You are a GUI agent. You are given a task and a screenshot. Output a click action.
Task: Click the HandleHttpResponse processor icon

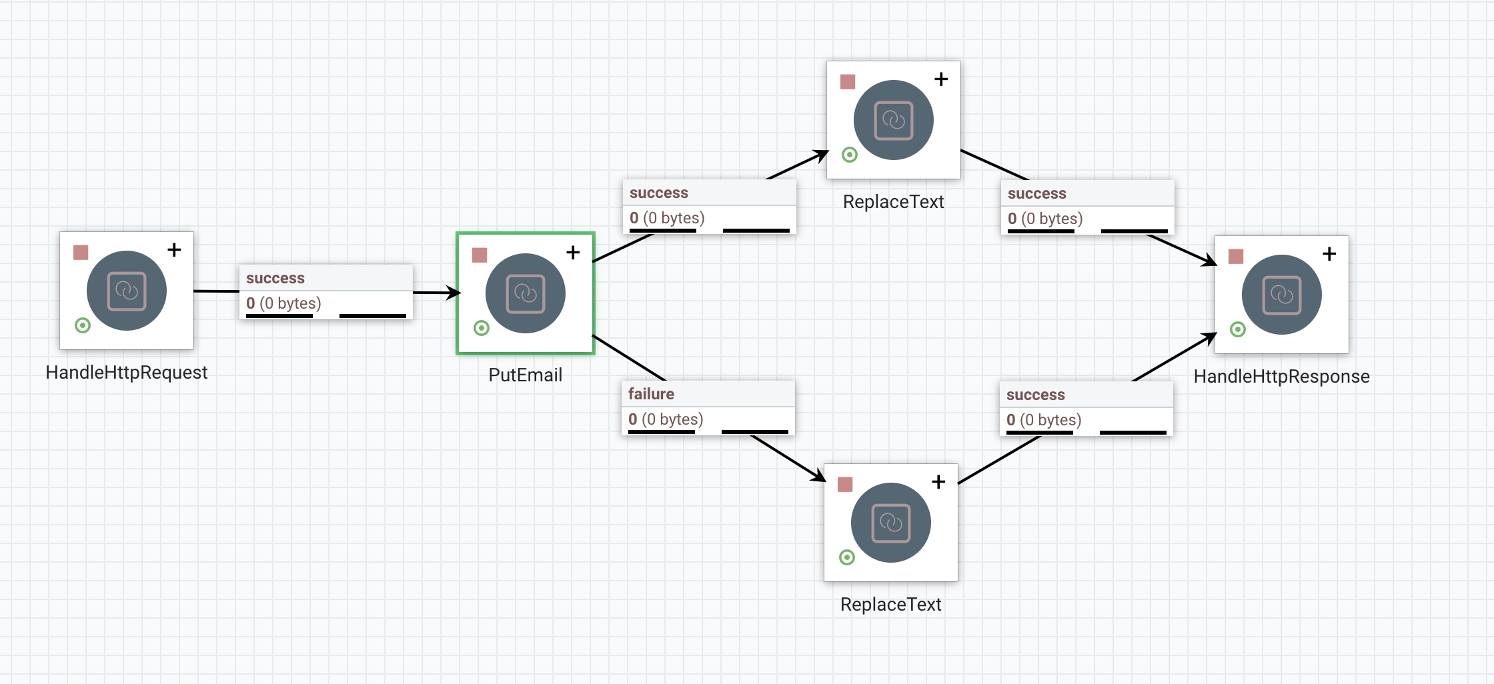1282,295
